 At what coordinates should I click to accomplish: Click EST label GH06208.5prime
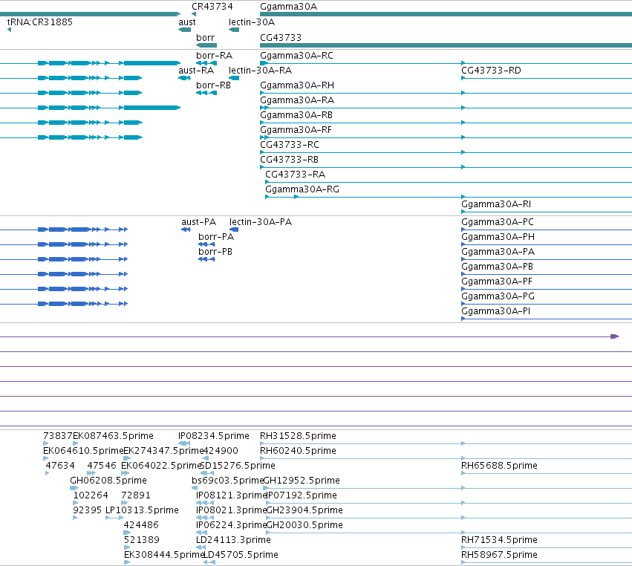108,481
